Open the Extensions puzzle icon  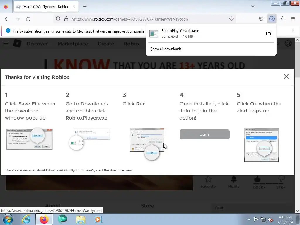[282, 19]
